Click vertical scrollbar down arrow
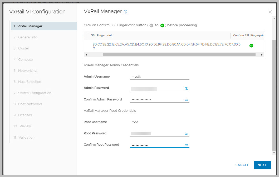The height and width of the screenshot is (177, 279). click(274, 153)
